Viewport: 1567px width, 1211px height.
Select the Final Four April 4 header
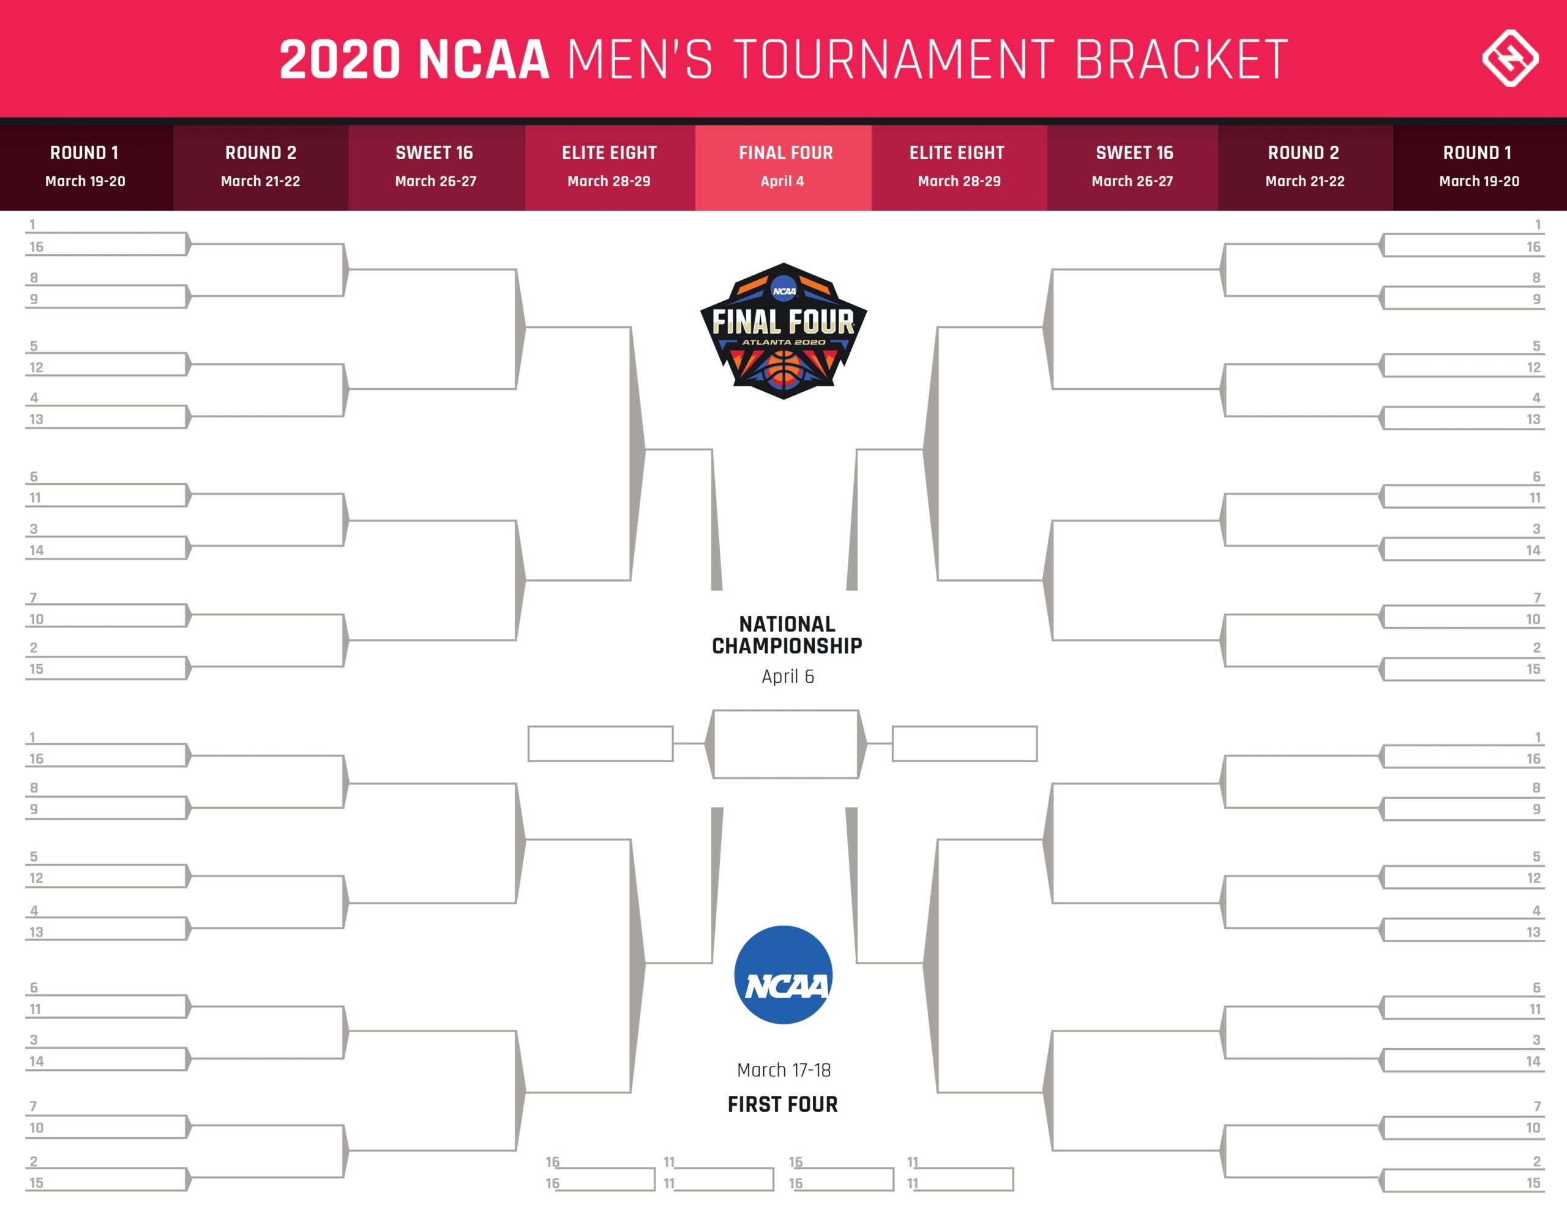(x=783, y=167)
